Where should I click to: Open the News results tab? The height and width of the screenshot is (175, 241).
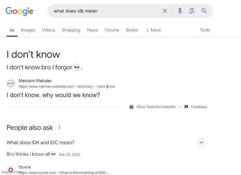click(92, 30)
